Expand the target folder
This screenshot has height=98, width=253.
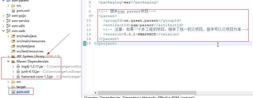[x=8, y=87]
